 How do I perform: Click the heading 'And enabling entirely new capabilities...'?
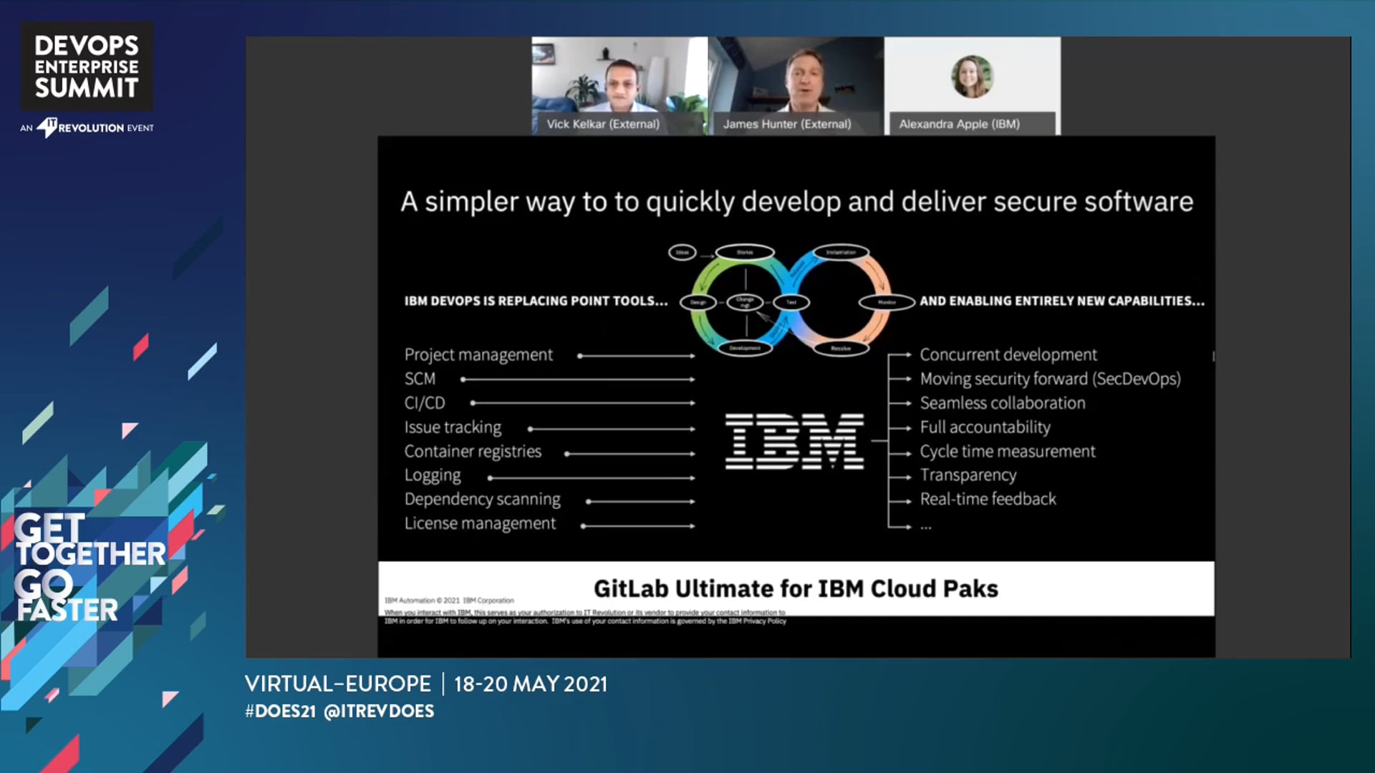1062,301
